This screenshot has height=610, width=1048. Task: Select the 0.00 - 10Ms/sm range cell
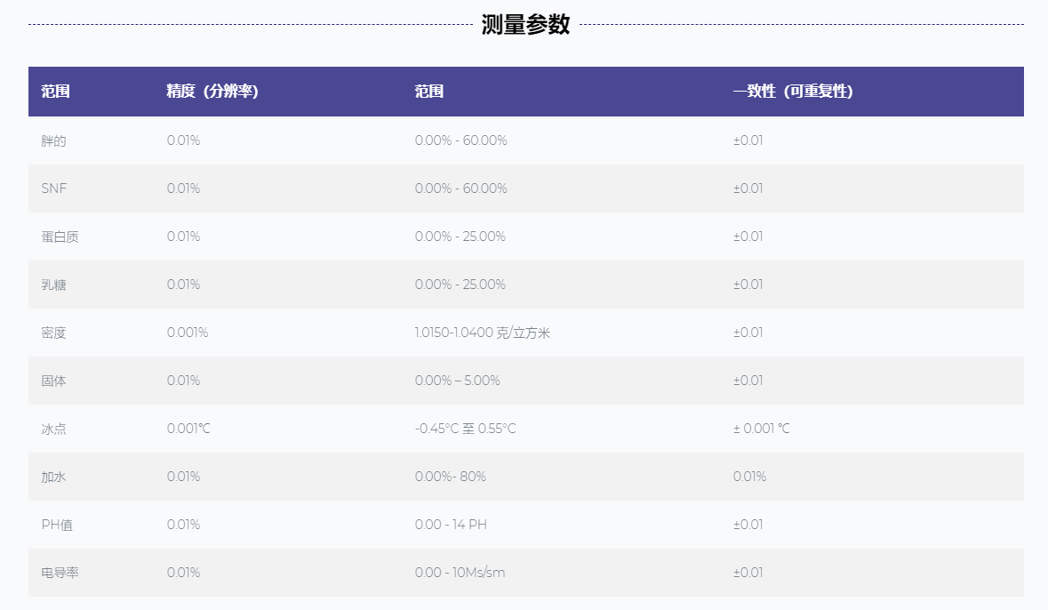pos(460,573)
